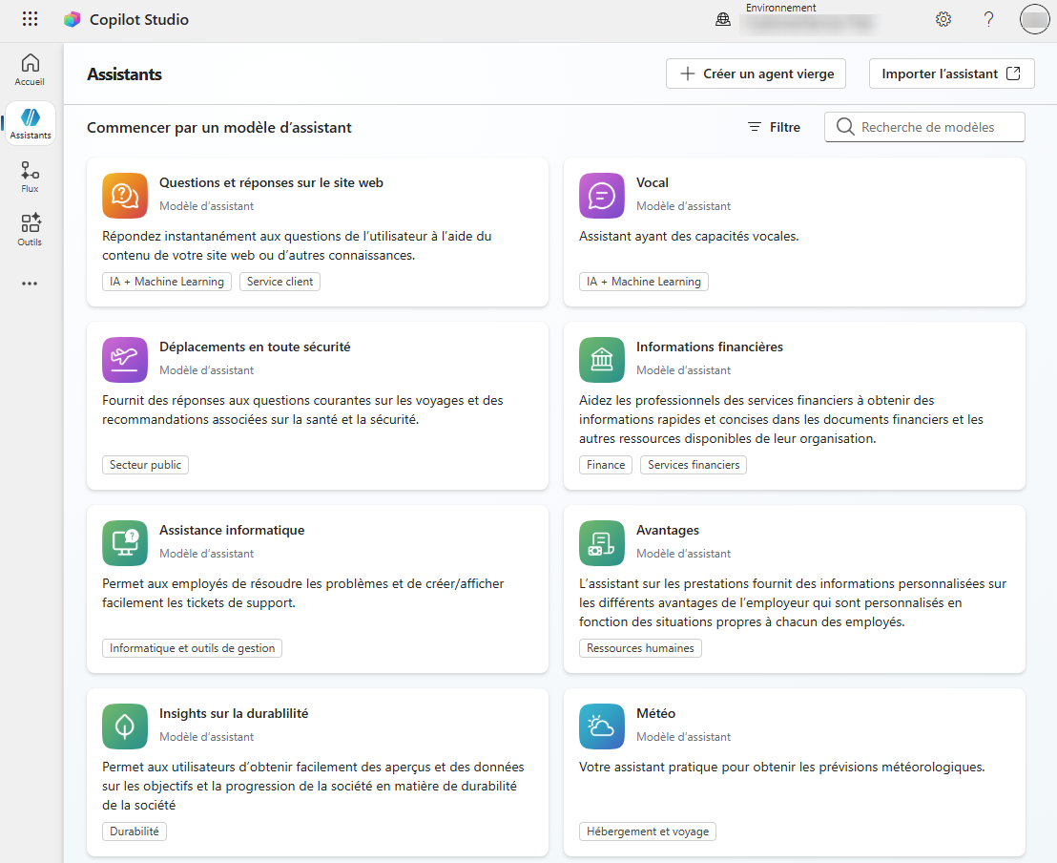Image resolution: width=1057 pixels, height=863 pixels.
Task: Click Informations financières bank icon
Action: [601, 360]
